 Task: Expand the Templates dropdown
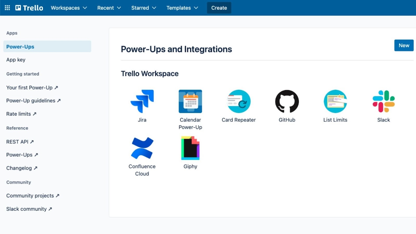[182, 8]
